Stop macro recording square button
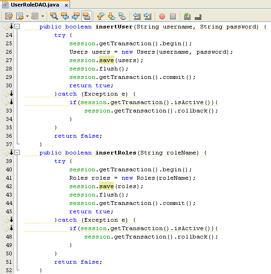 [173, 16]
